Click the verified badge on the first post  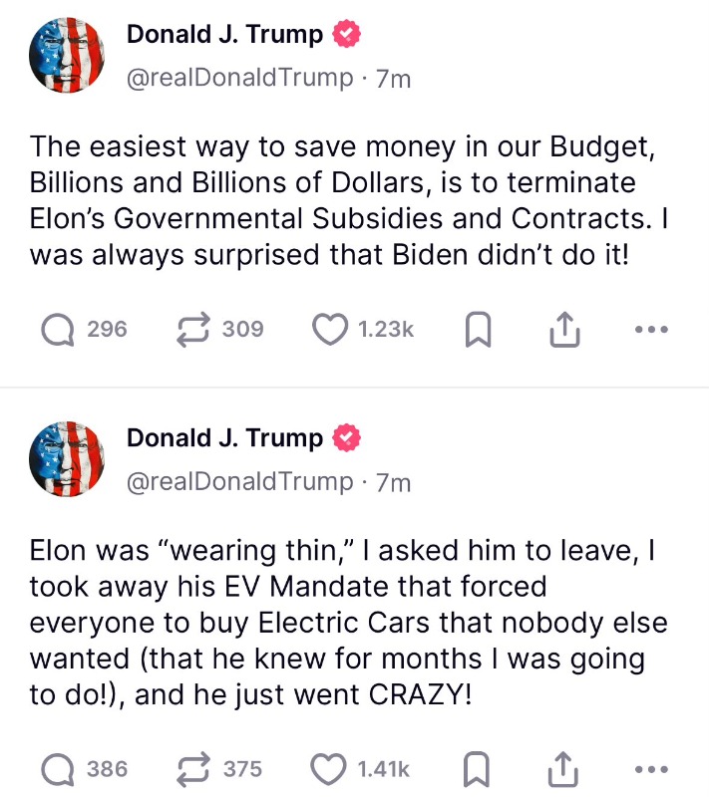346,35
